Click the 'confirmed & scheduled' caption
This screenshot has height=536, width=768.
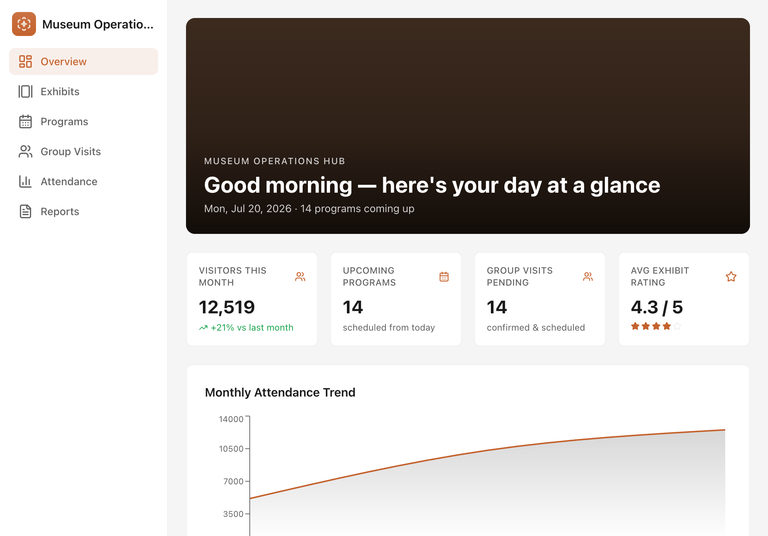pyautogui.click(x=536, y=328)
